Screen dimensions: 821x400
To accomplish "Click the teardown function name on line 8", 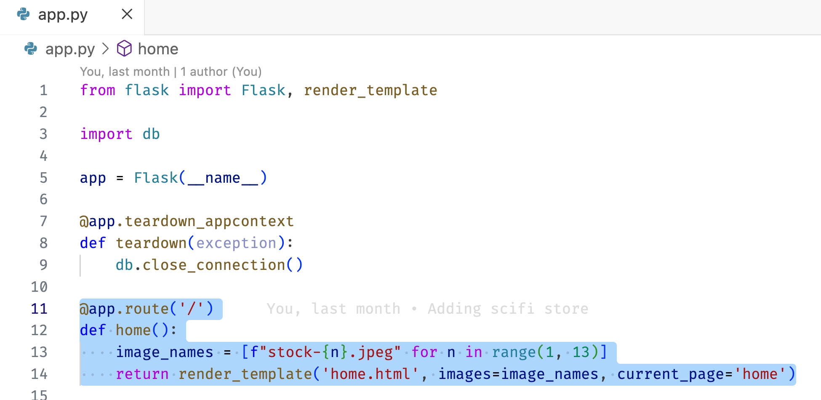I will click(x=152, y=243).
